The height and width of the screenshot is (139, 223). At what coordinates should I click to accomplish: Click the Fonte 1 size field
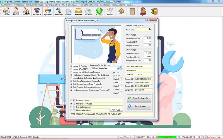[x=121, y=79]
